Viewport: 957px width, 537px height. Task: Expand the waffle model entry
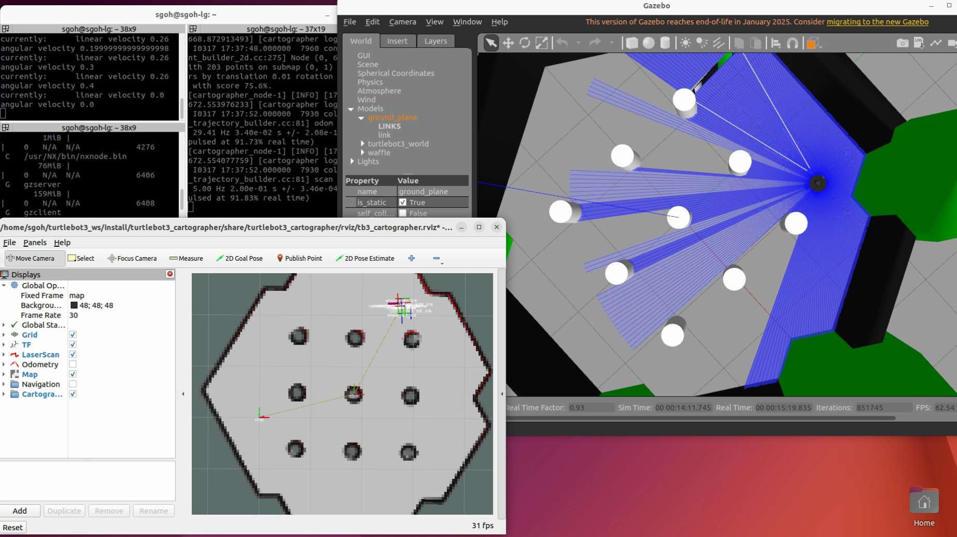pos(362,152)
